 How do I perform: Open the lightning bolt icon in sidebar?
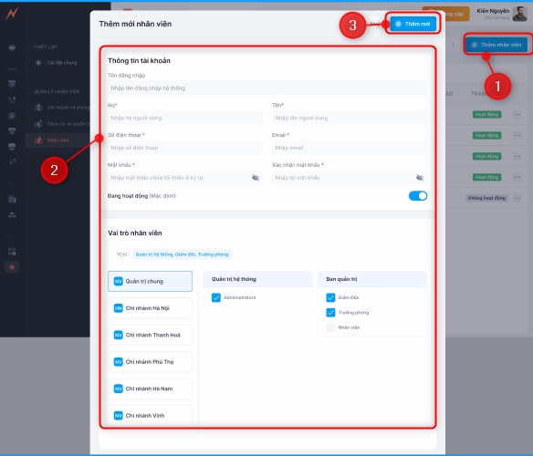click(x=12, y=162)
